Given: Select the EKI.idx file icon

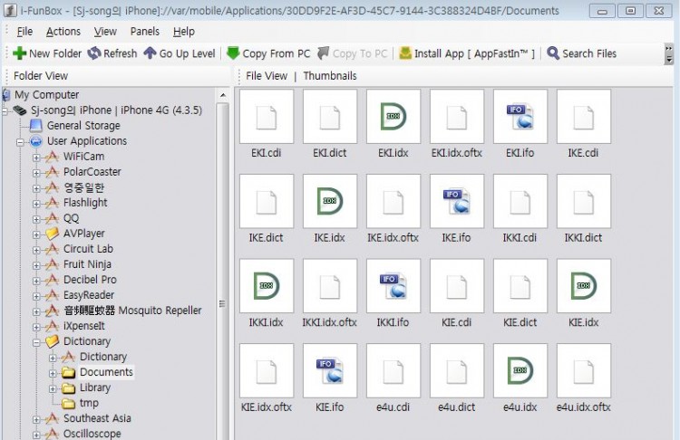Looking at the screenshot, I should [x=393, y=116].
